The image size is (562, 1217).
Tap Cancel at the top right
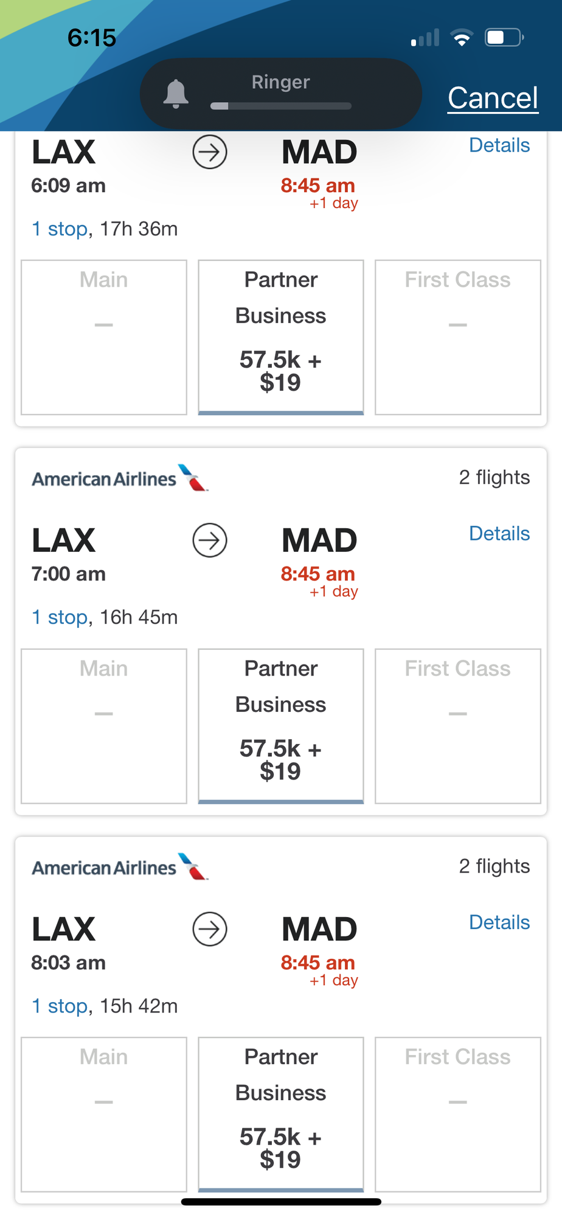pyautogui.click(x=493, y=98)
